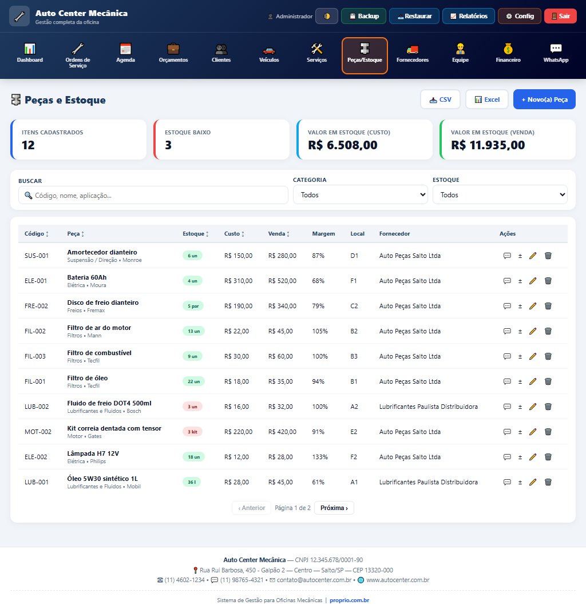586x613 pixels.
Task: Delete the Filtro de óleo item
Action: click(548, 381)
